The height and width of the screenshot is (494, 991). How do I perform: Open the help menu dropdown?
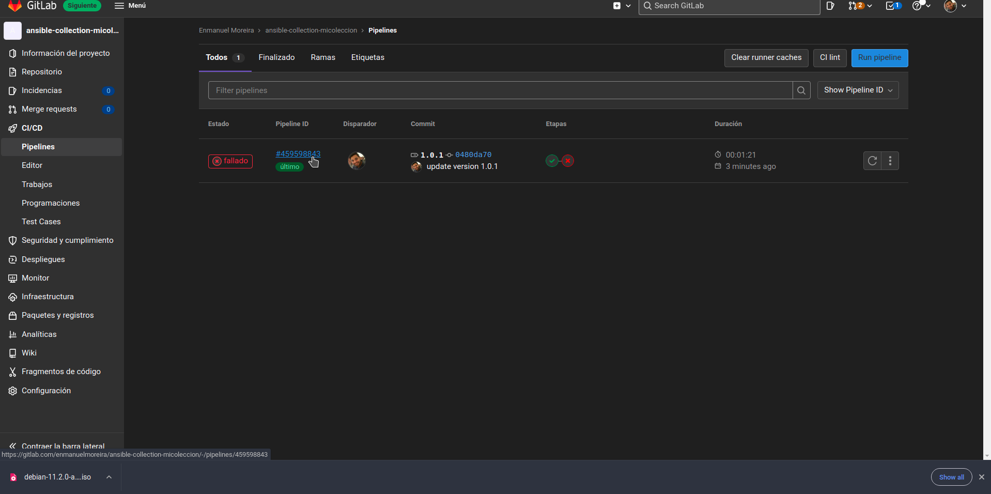point(921,6)
